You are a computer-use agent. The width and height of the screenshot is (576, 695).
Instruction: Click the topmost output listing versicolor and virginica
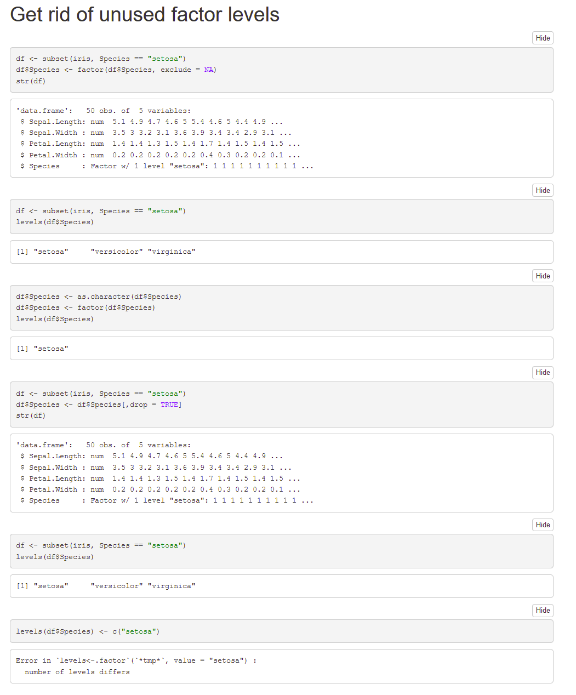pos(106,252)
